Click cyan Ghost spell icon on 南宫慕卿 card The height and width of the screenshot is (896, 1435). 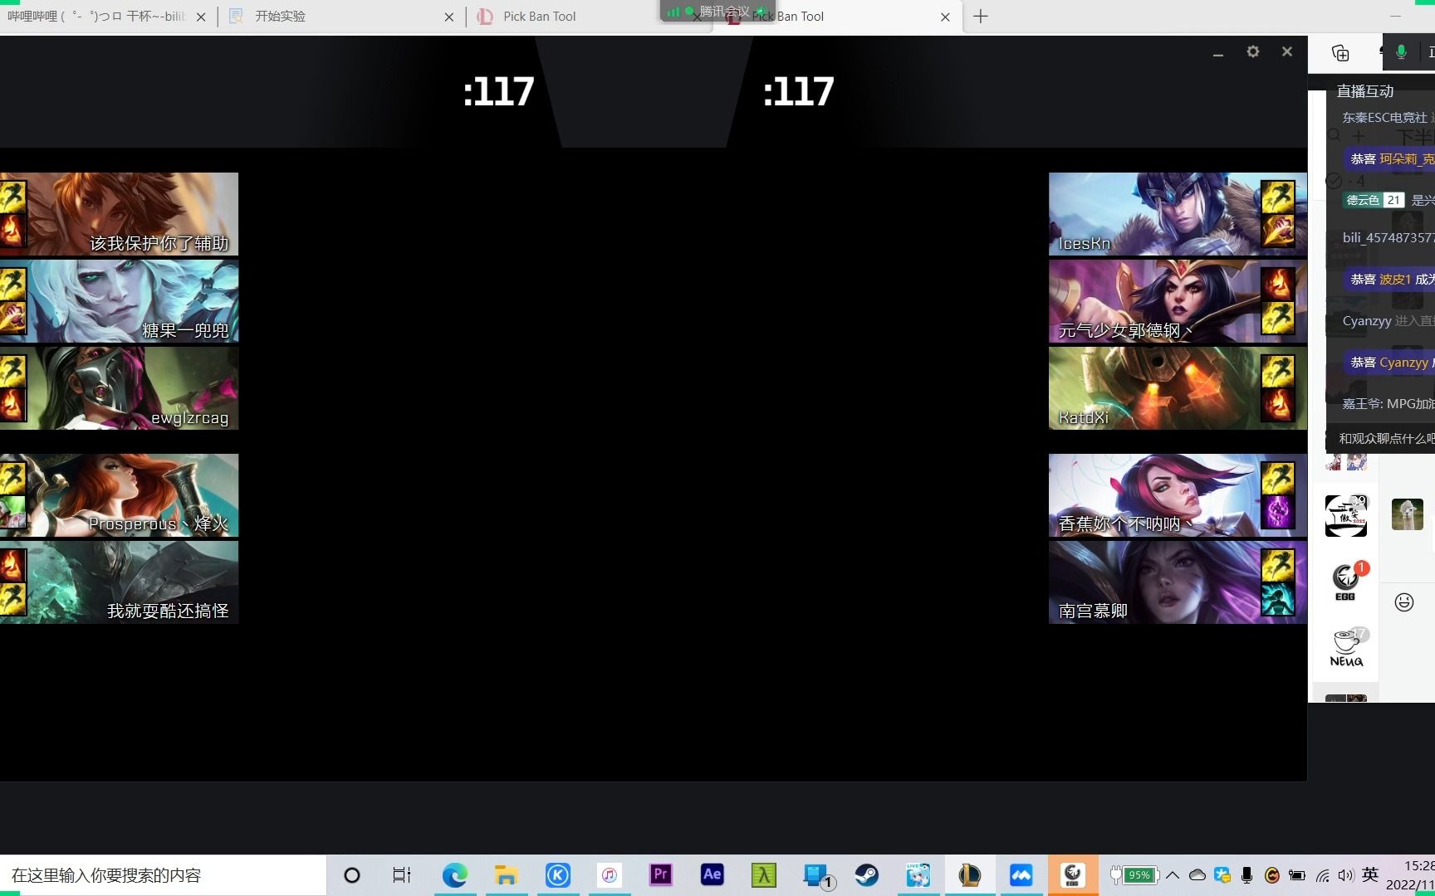1277,599
